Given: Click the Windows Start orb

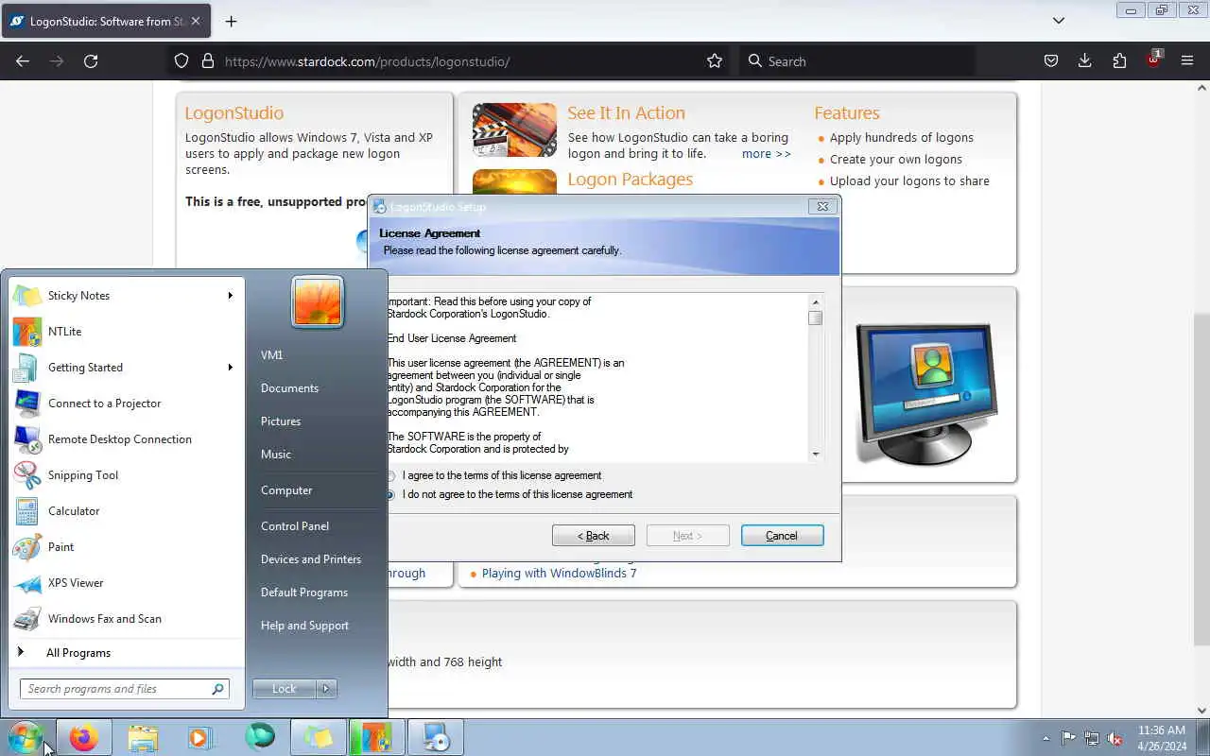Looking at the screenshot, I should [x=26, y=737].
